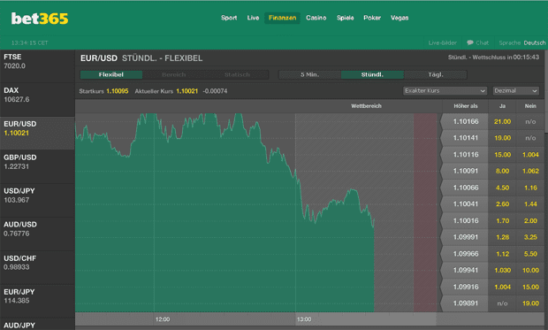
Task: Select the Finanzen tab
Action: pos(282,18)
